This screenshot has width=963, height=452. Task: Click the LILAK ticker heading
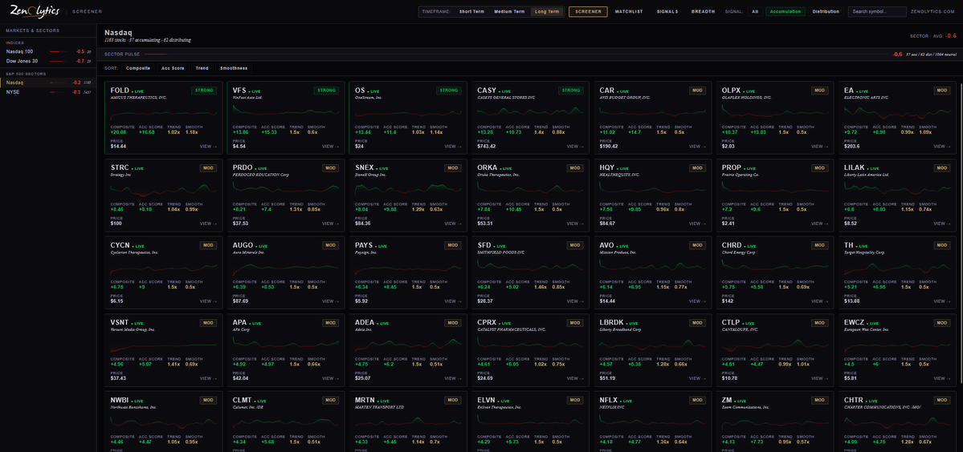[855, 167]
